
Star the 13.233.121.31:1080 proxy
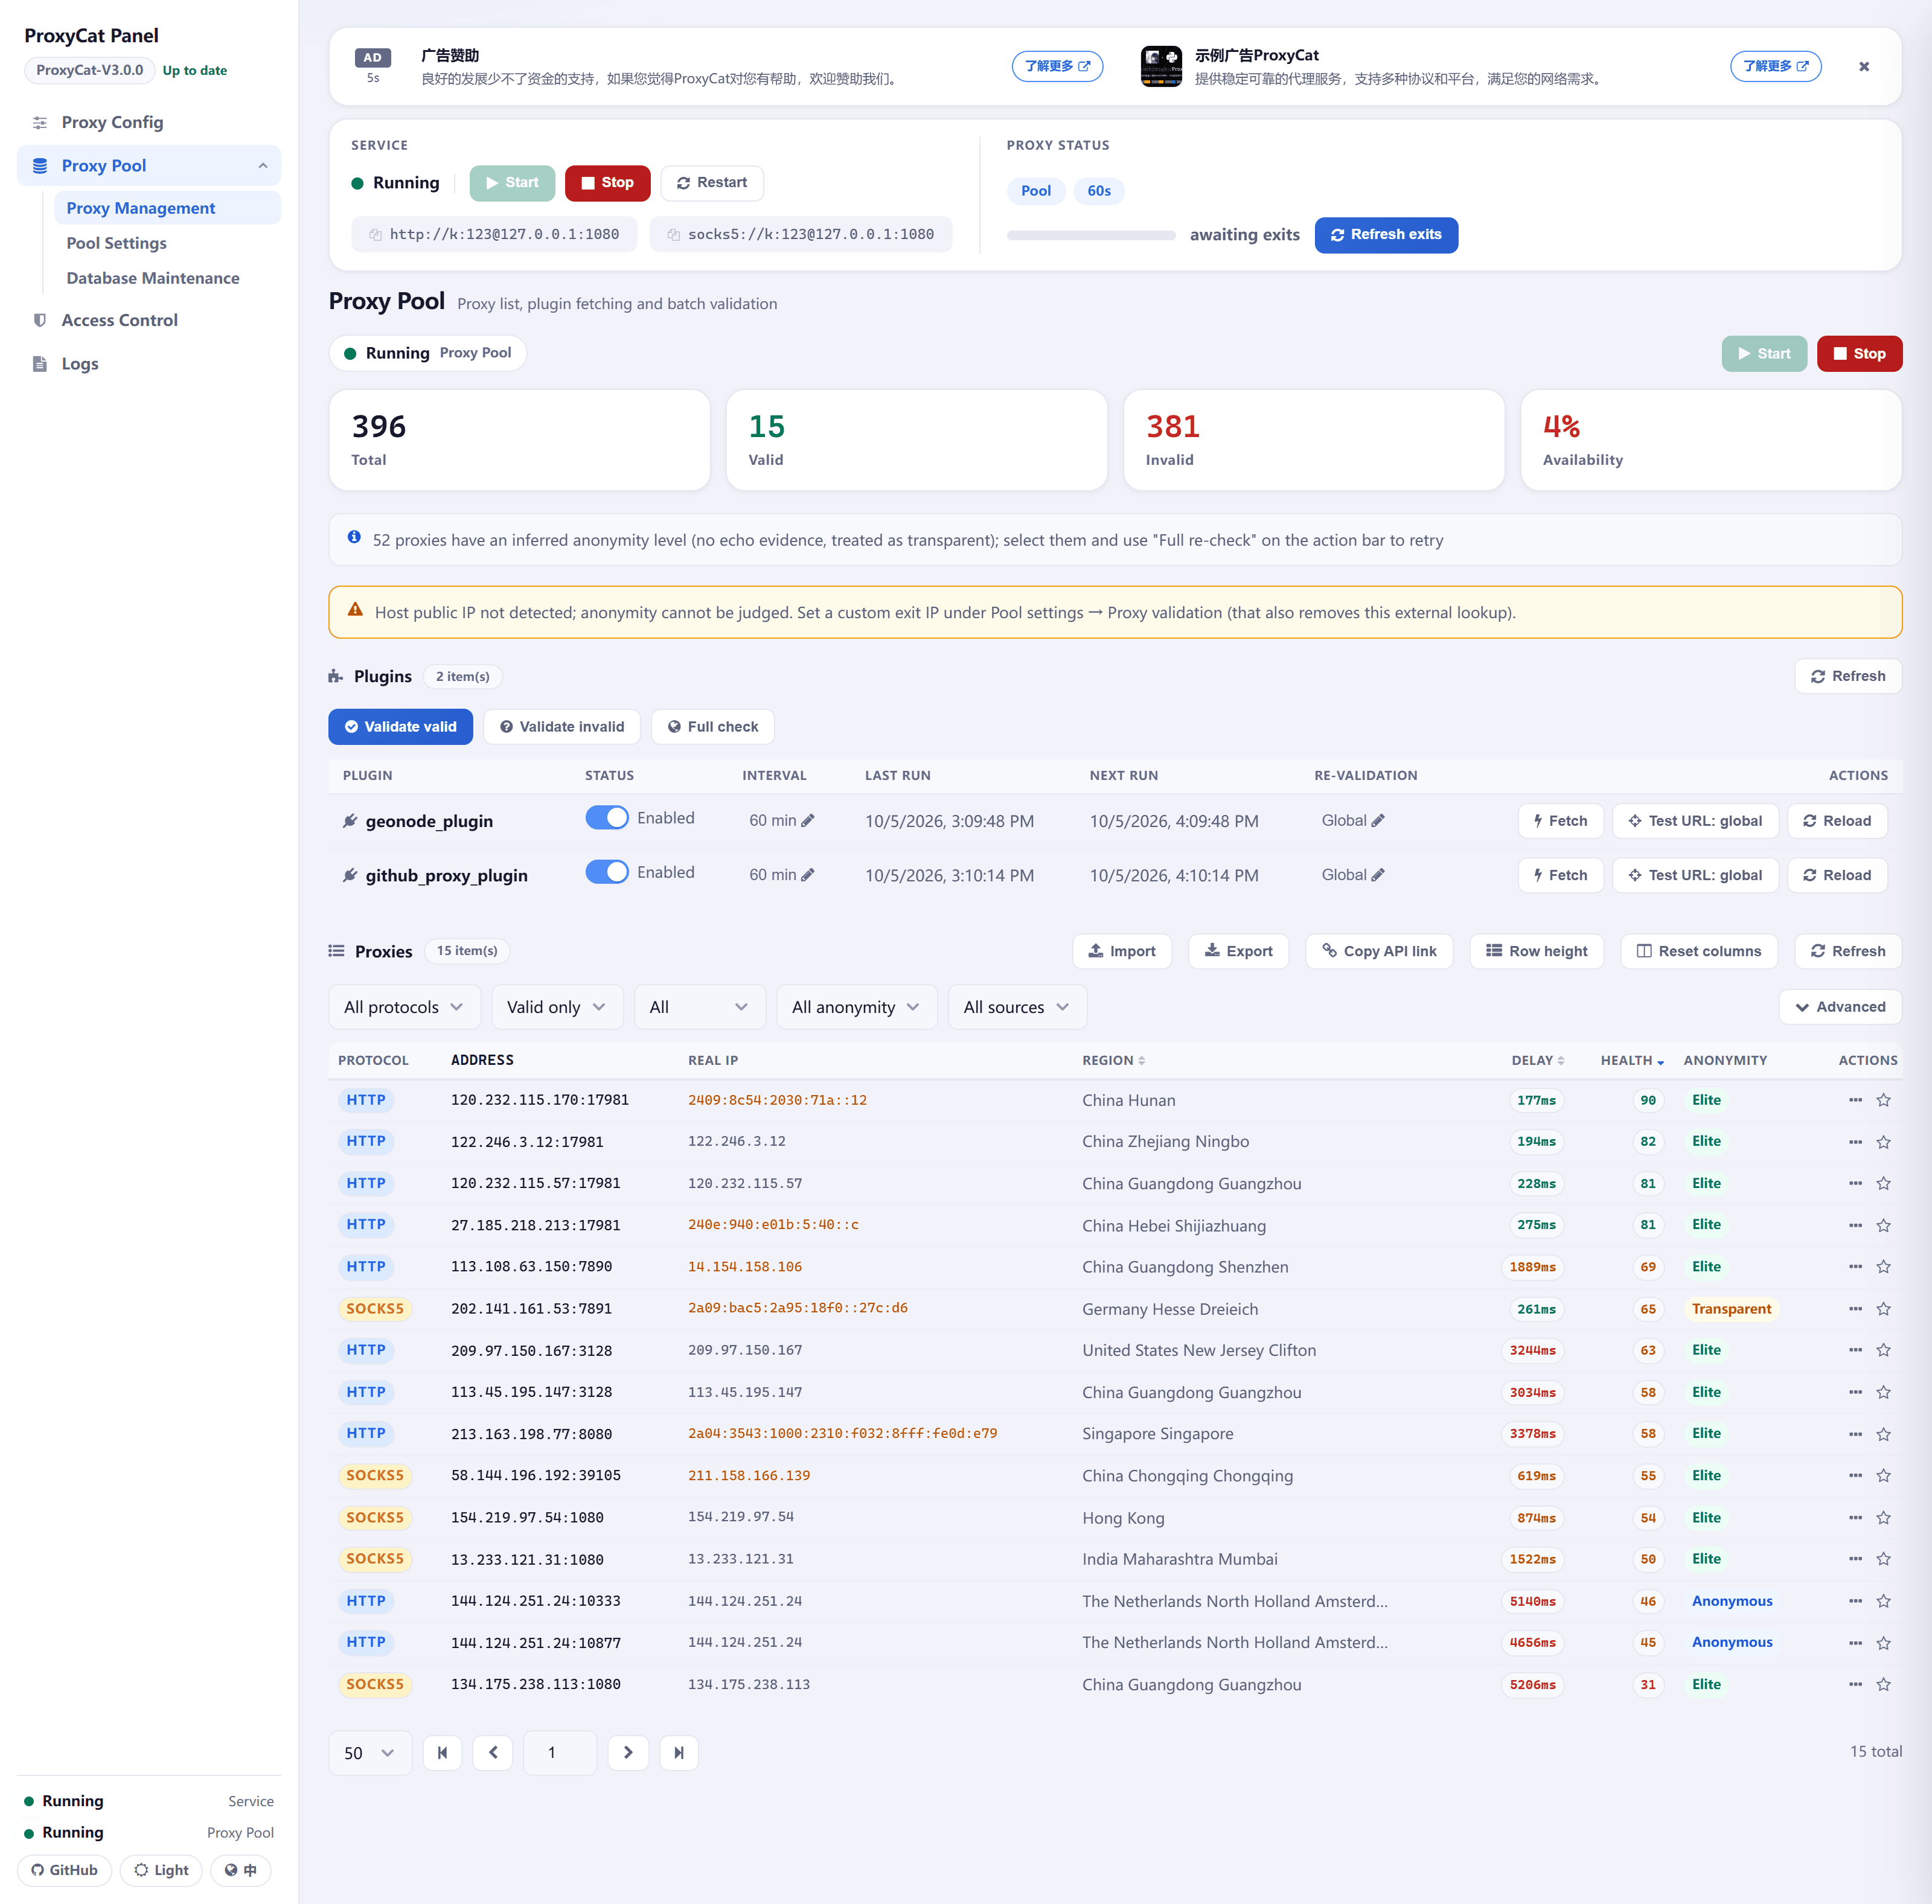click(1883, 1559)
